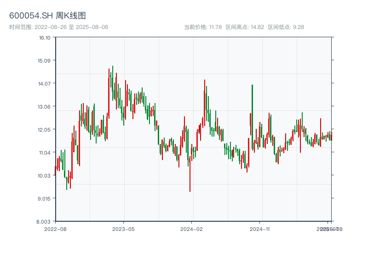Image resolution: width=368 pixels, height=276 pixels.
Task: Click the 12.05 y-axis price label
Action: tap(45, 130)
